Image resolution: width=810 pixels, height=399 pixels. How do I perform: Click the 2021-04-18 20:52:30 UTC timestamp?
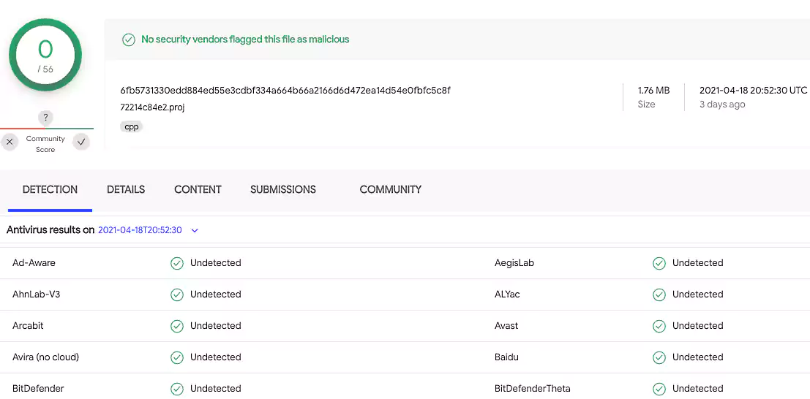pyautogui.click(x=753, y=91)
